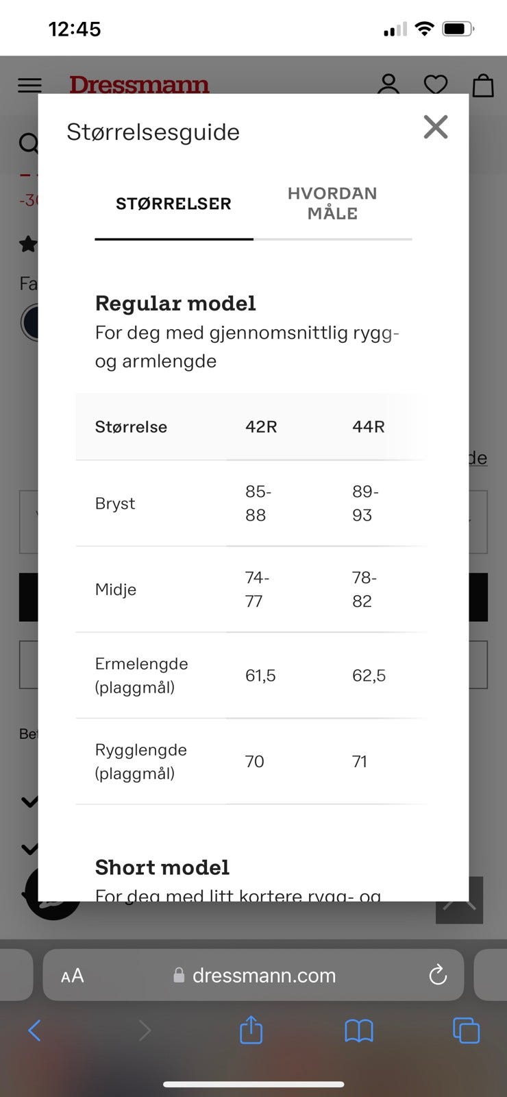Tap the AA reader settings button
507x1097 pixels.
pos(72,975)
